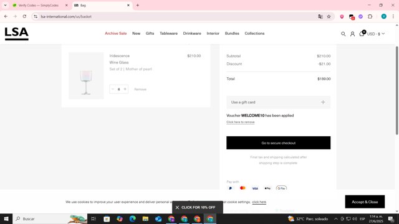Switch to Verify Codes SimplyCodes tab
This screenshot has height=224, width=399.
pyautogui.click(x=39, y=5)
